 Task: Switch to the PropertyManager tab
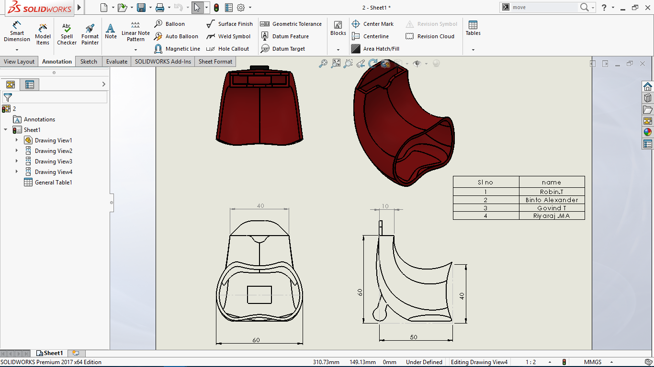tap(30, 85)
